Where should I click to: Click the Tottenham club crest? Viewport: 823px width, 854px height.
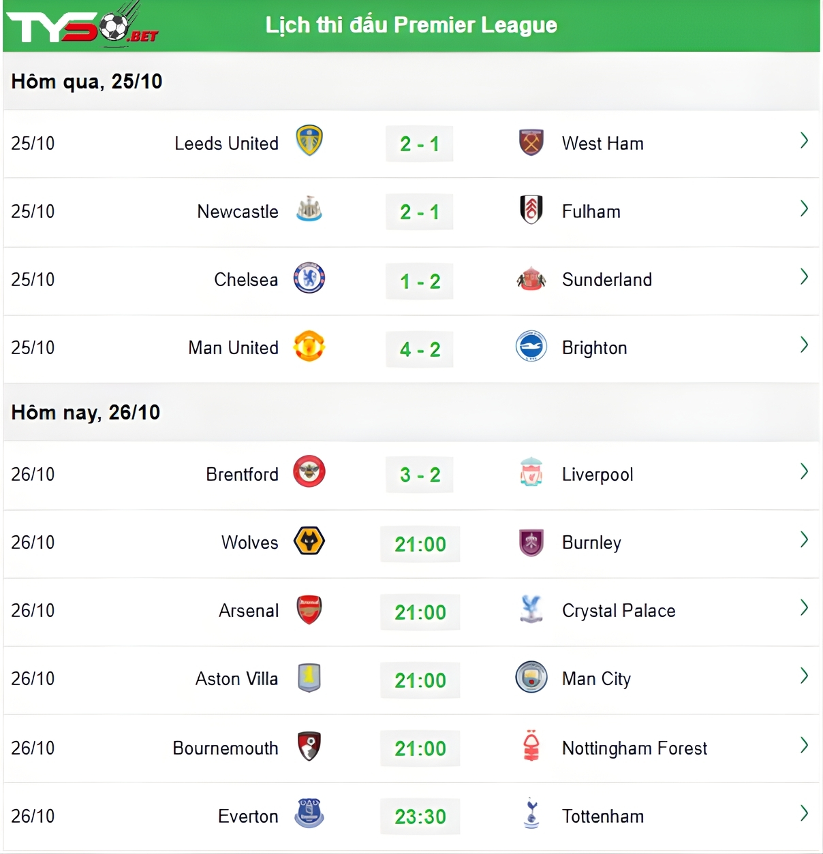pos(531,814)
